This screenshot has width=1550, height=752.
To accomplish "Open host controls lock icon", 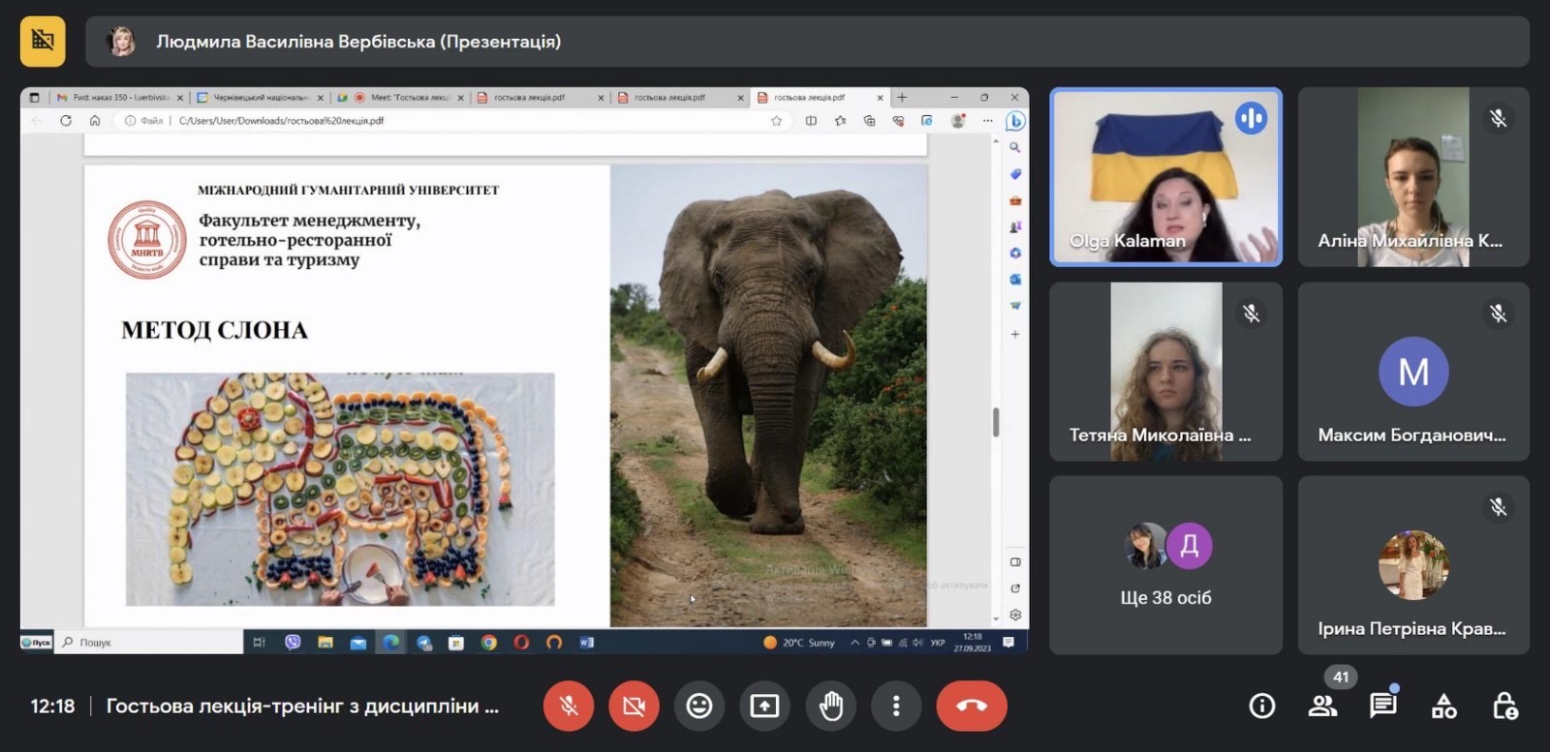I will pyautogui.click(x=1504, y=707).
